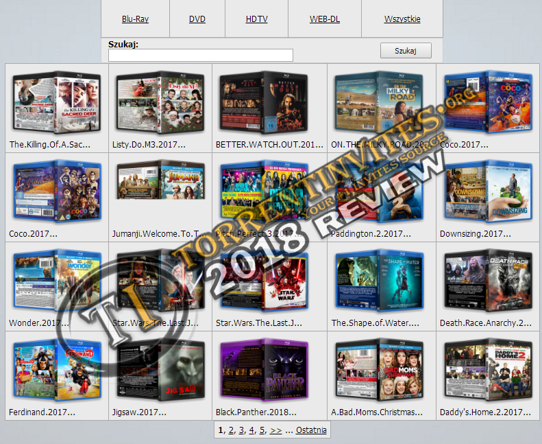This screenshot has height=444, width=542.
Task: Open the A Bad Moms Christmas cover
Action: tap(379, 370)
